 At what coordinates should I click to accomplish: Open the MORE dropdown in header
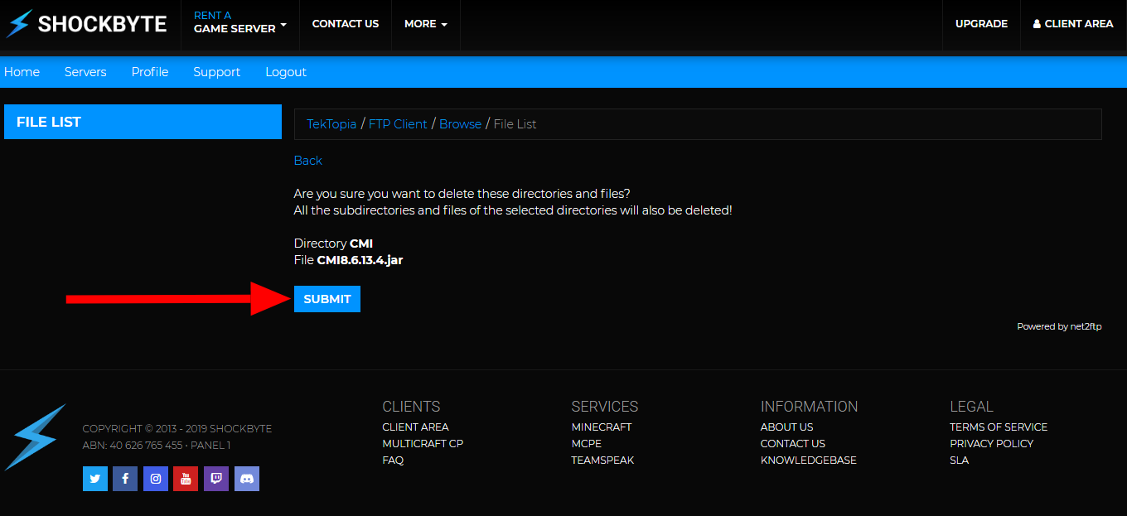coord(425,23)
